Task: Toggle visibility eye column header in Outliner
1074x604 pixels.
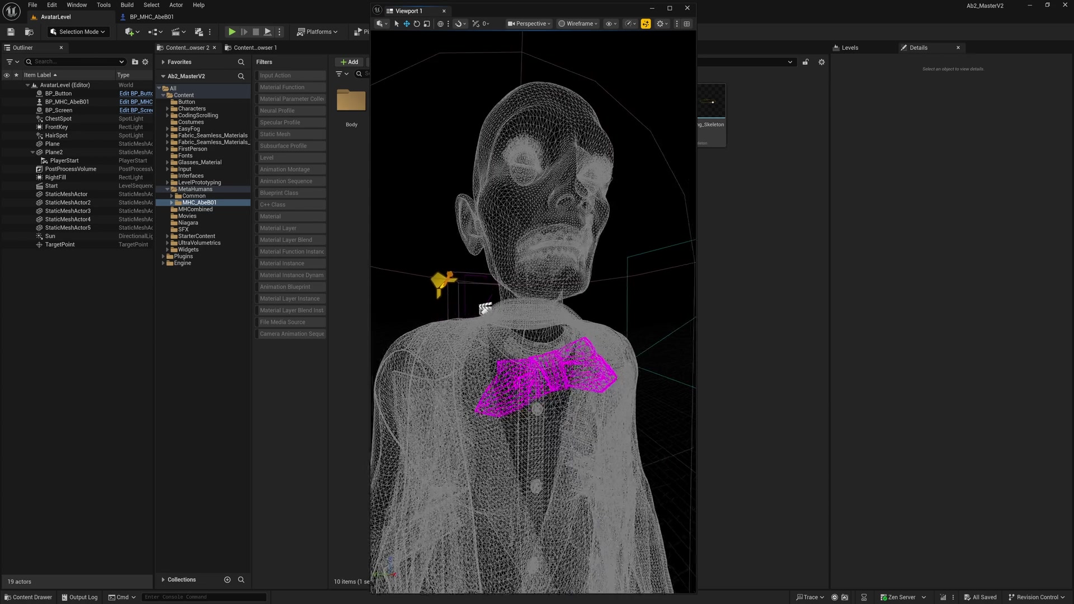Action: click(7, 75)
